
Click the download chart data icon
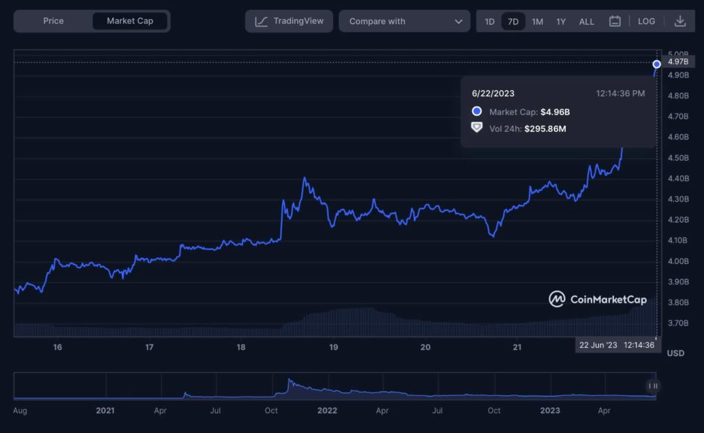tap(680, 21)
